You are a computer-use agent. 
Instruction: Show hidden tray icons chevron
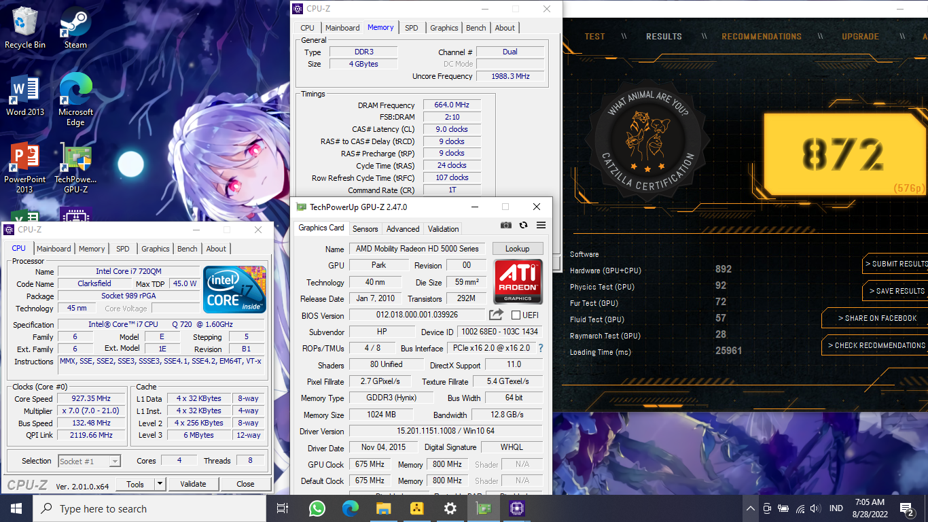[750, 508]
